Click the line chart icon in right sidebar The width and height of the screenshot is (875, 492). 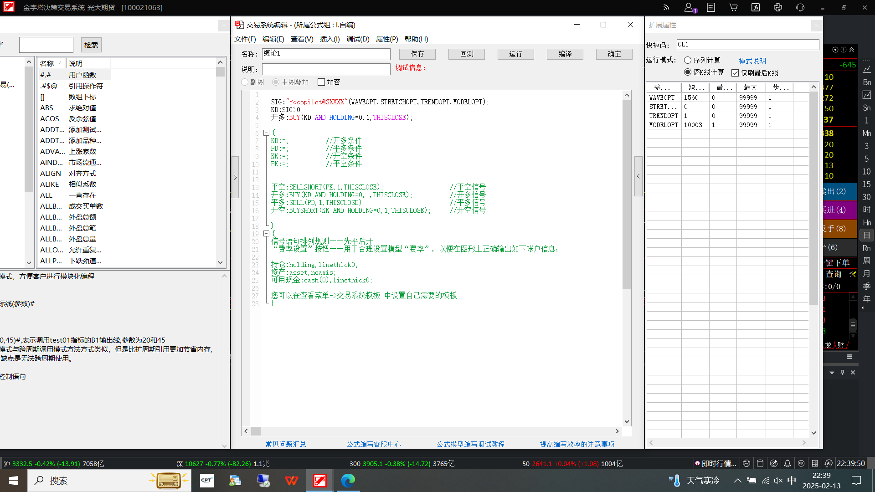(867, 69)
